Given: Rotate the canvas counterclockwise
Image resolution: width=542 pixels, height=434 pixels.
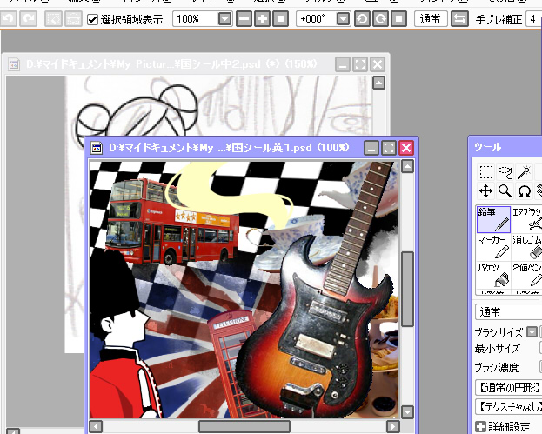Looking at the screenshot, I should pos(362,18).
